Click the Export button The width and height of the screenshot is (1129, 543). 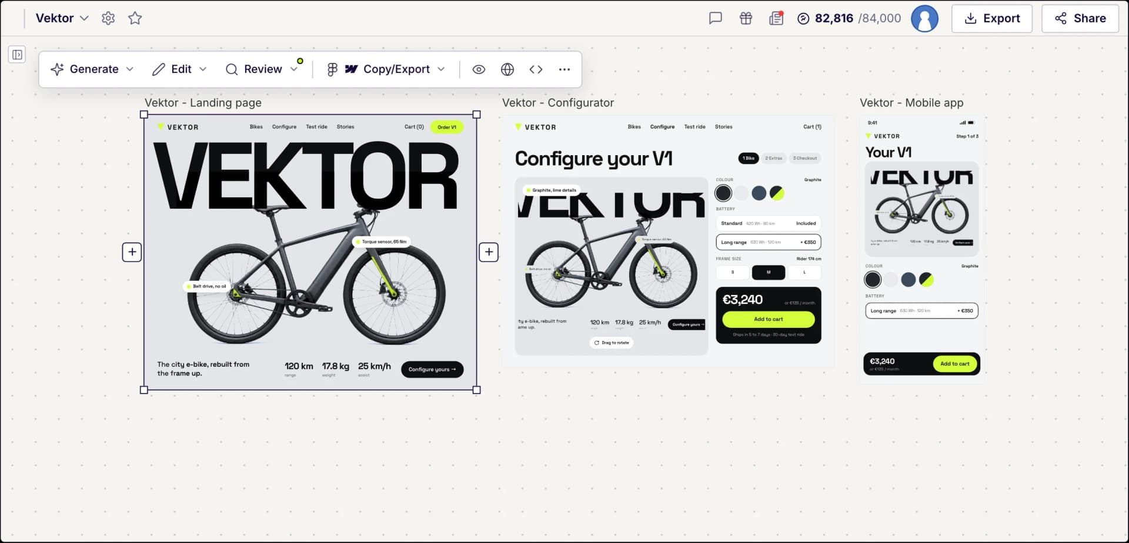992,18
